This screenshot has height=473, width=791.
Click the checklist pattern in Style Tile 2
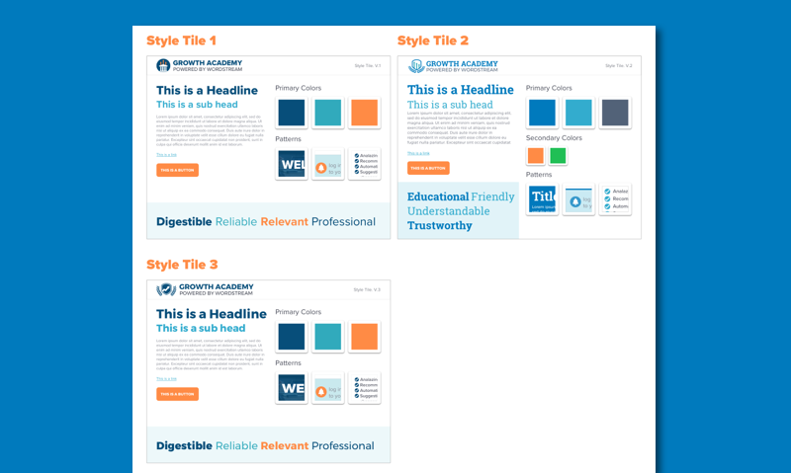pyautogui.click(x=615, y=199)
